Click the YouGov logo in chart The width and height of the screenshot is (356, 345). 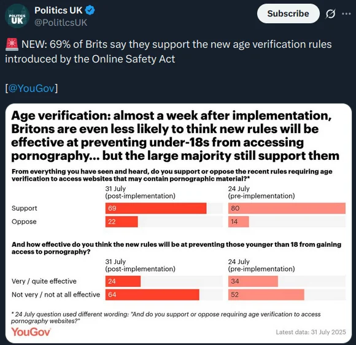[31, 332]
